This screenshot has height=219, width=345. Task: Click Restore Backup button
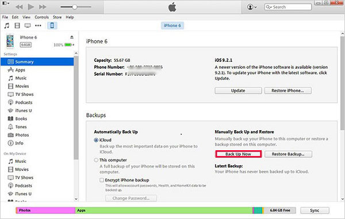[x=288, y=154]
